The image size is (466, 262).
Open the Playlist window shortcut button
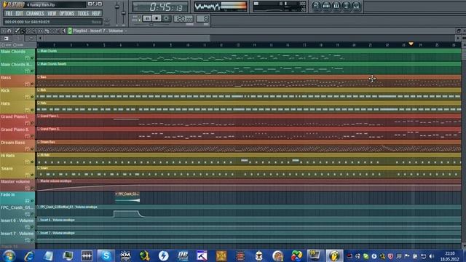(316, 6)
